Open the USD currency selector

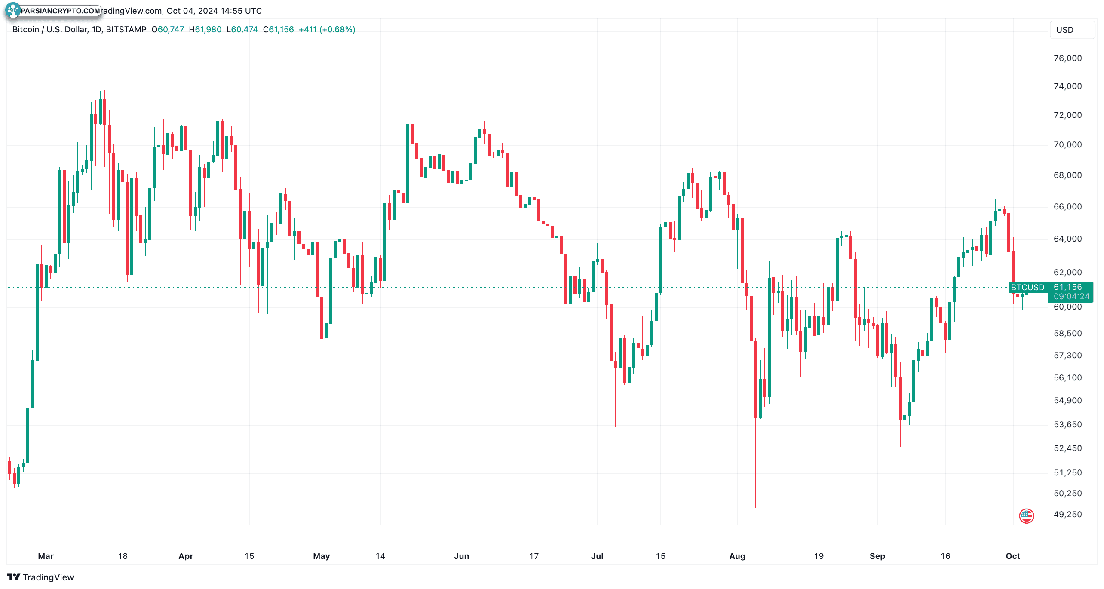[1072, 30]
